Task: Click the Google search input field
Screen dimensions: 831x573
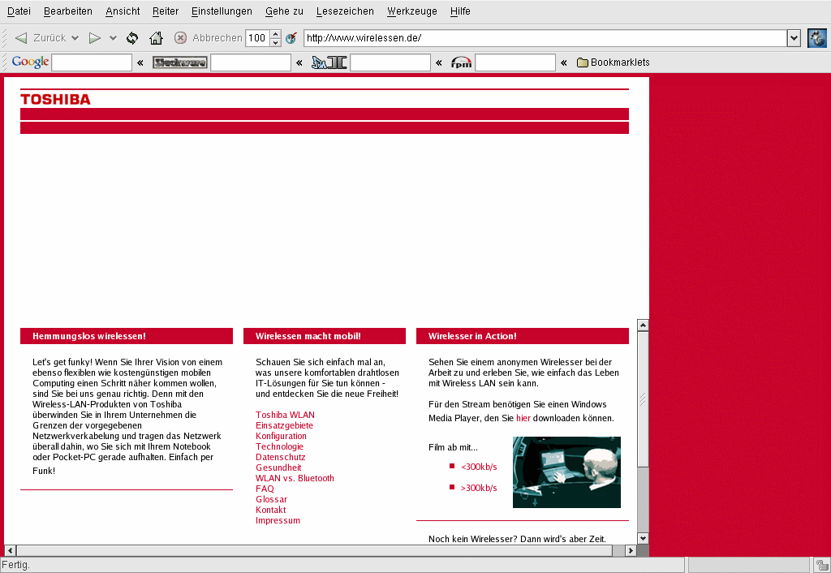Action: [92, 62]
